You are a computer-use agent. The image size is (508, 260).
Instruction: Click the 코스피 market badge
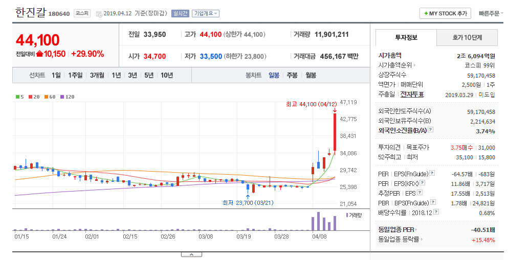pos(82,13)
